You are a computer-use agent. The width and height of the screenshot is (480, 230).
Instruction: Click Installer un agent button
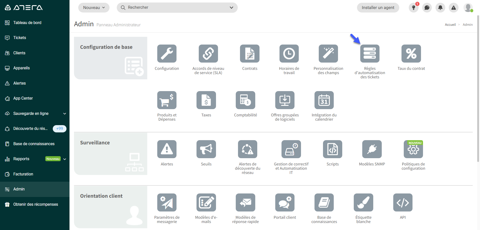tap(378, 8)
